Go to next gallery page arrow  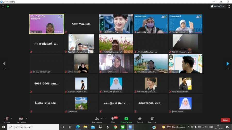pyautogui.click(x=228, y=64)
